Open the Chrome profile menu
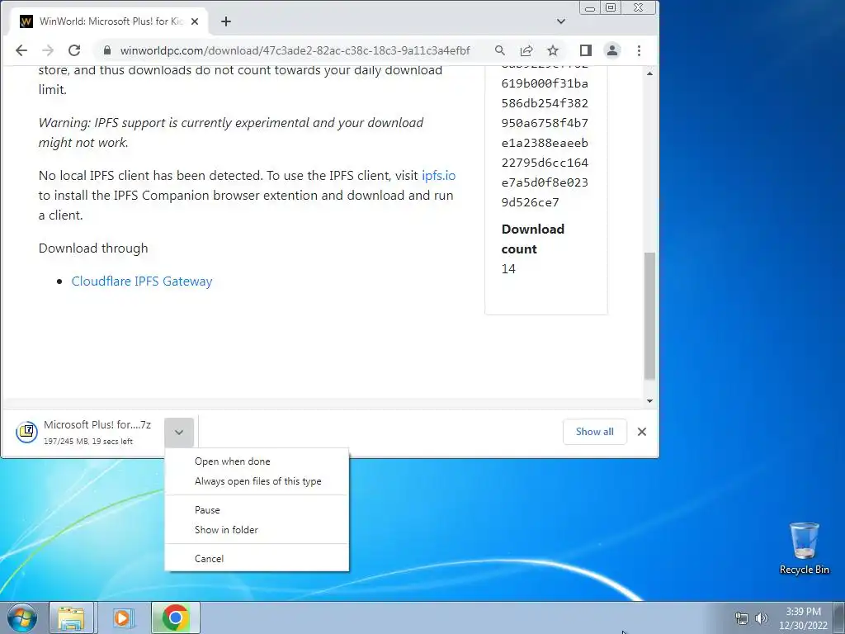The height and width of the screenshot is (634, 845). (612, 50)
